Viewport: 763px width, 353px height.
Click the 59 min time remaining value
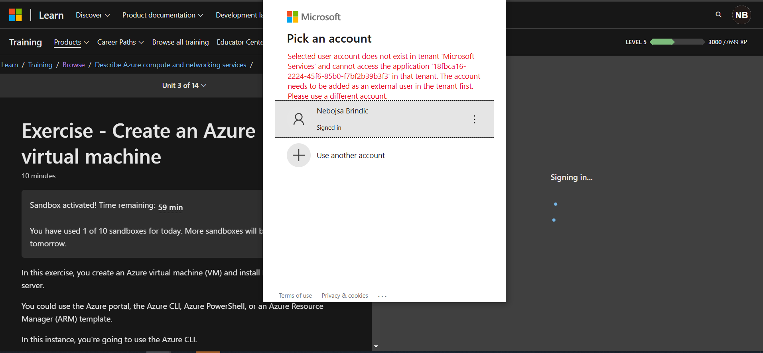tap(170, 207)
